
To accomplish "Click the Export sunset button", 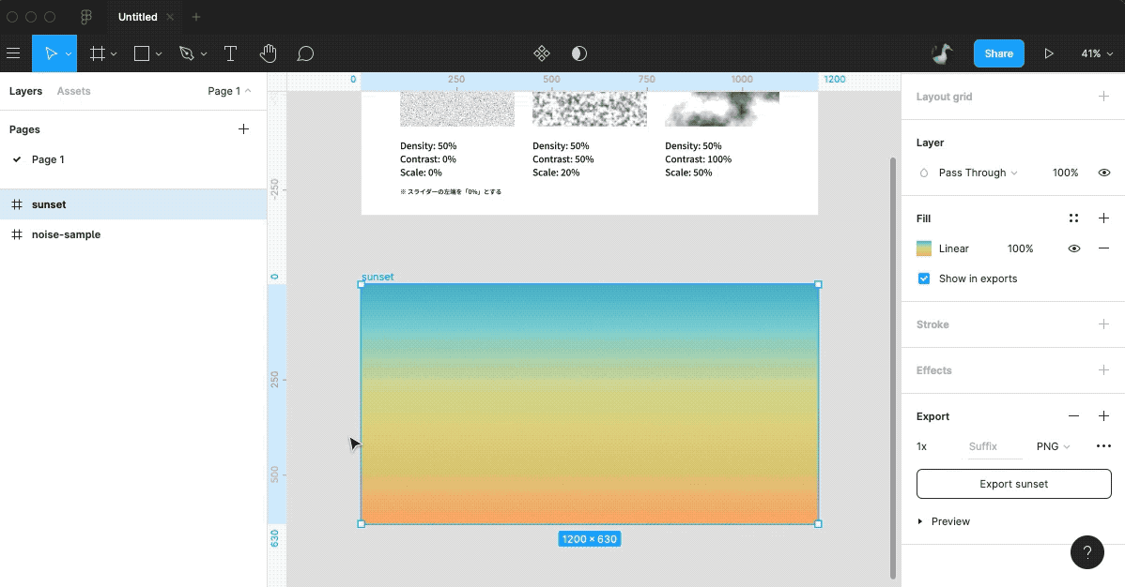I will tap(1014, 484).
